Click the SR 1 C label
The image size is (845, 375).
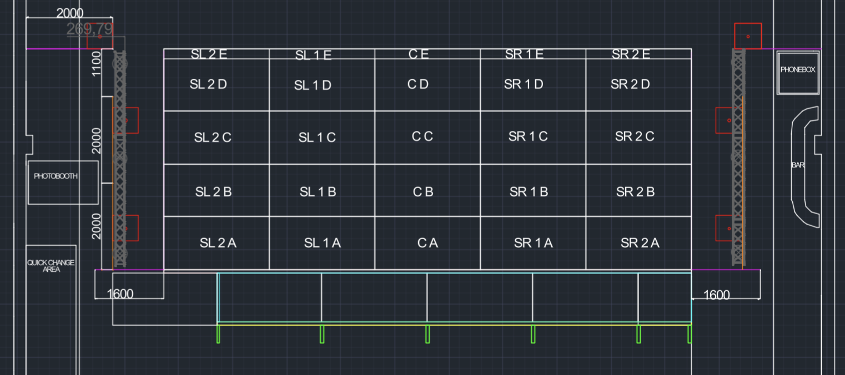click(x=528, y=136)
